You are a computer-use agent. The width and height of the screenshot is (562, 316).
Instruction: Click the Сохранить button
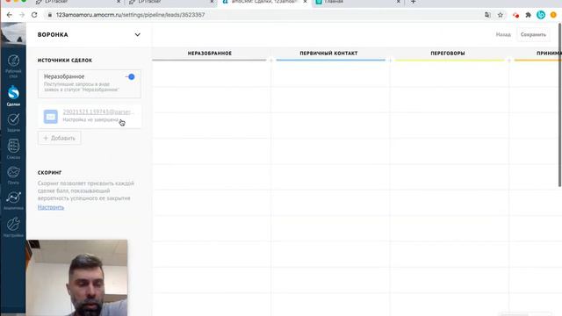533,35
